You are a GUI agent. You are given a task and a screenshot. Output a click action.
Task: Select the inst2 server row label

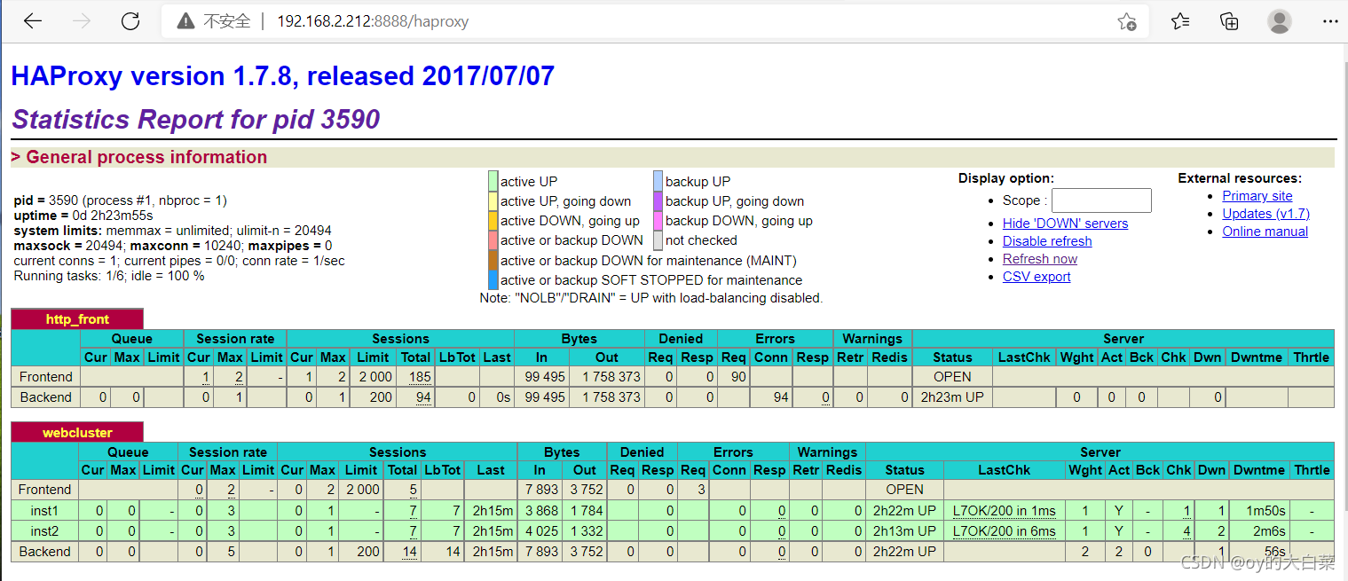click(44, 531)
